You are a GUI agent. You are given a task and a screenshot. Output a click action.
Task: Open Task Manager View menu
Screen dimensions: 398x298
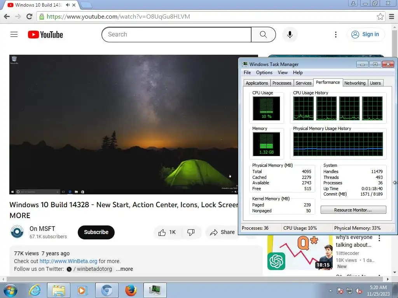(x=283, y=73)
